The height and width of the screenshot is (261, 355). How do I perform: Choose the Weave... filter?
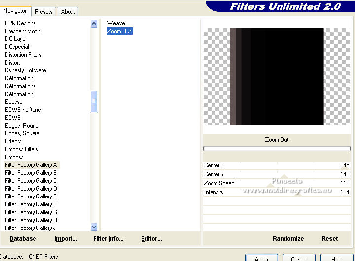click(x=118, y=23)
